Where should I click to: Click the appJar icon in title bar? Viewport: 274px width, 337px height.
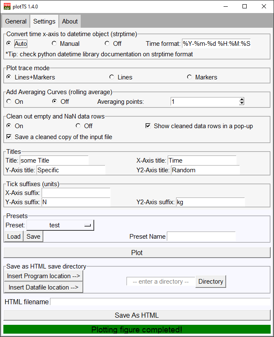[x=7, y=6]
